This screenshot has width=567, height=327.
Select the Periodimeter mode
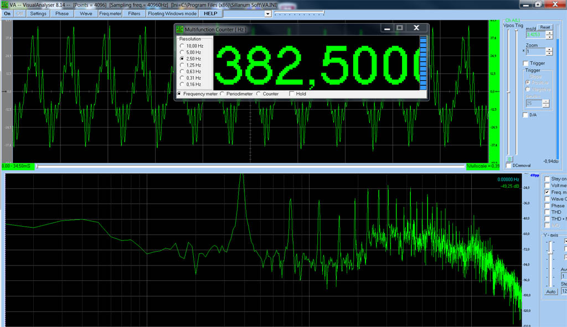(x=223, y=94)
